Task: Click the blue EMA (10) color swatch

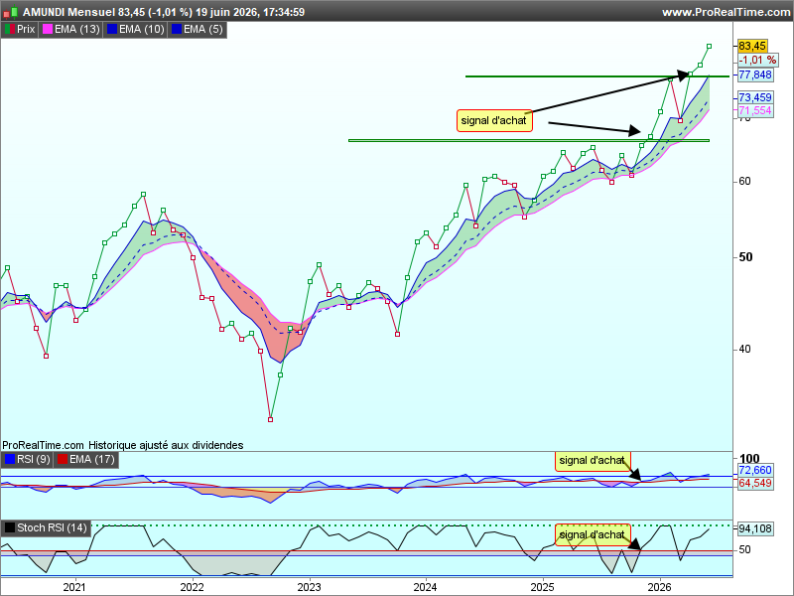Action: point(112,30)
